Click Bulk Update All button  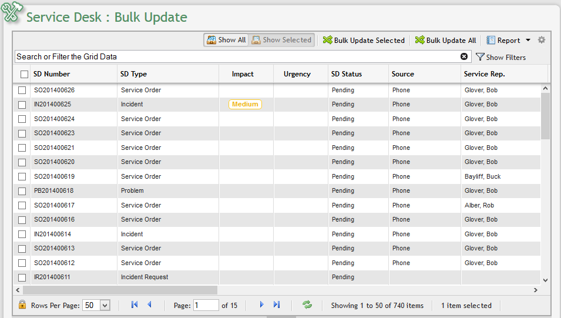click(445, 41)
